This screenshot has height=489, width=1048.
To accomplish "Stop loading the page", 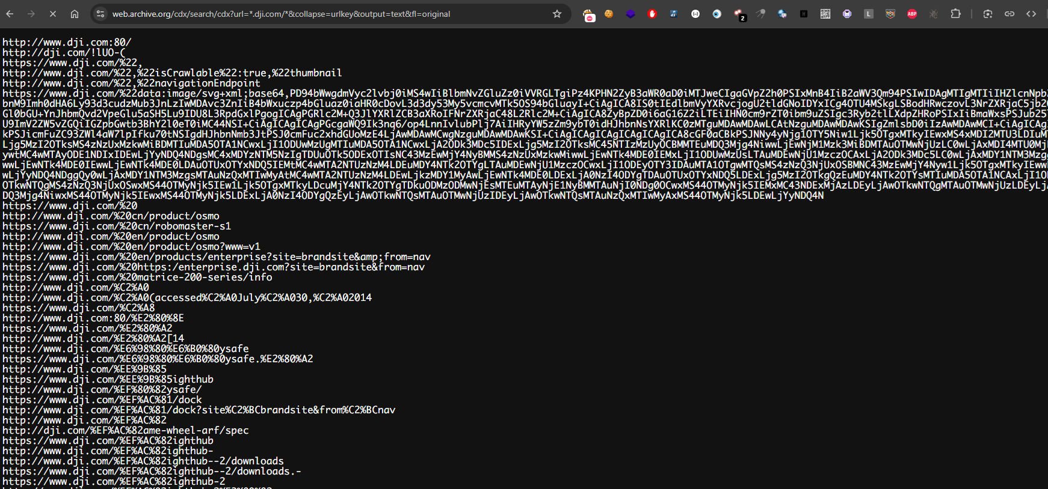I will (53, 14).
